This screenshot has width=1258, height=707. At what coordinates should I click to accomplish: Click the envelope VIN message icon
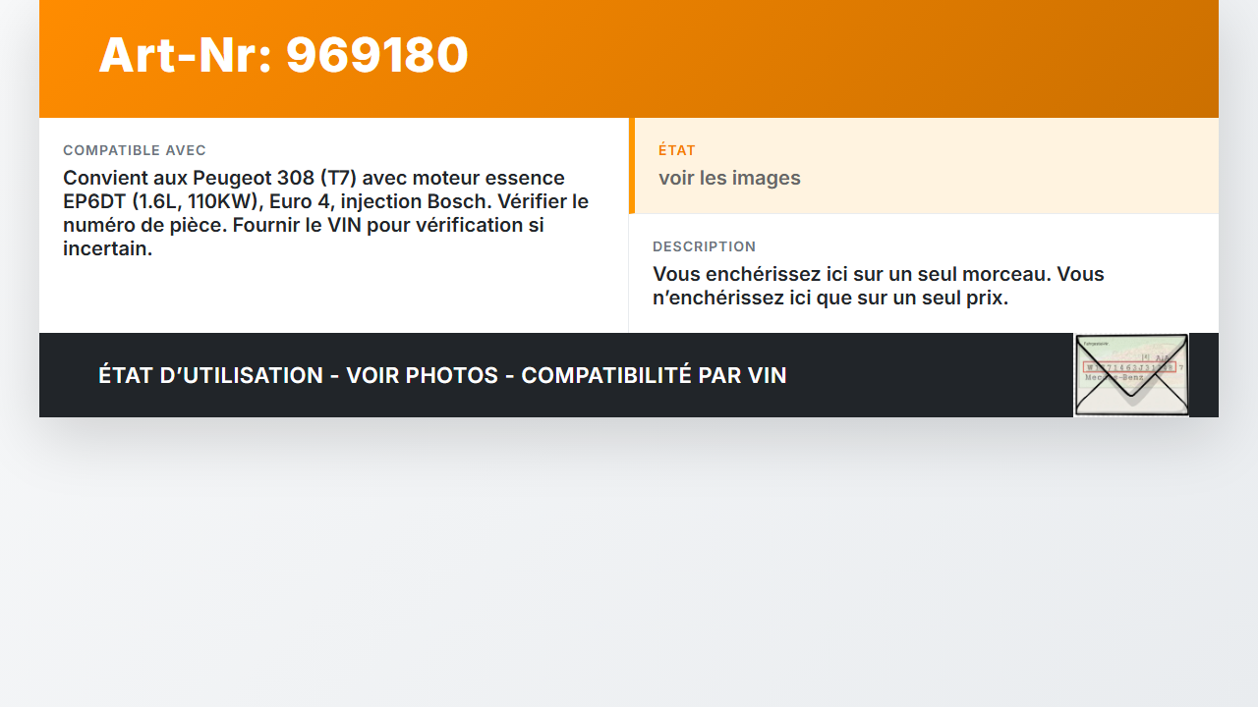pos(1131,375)
